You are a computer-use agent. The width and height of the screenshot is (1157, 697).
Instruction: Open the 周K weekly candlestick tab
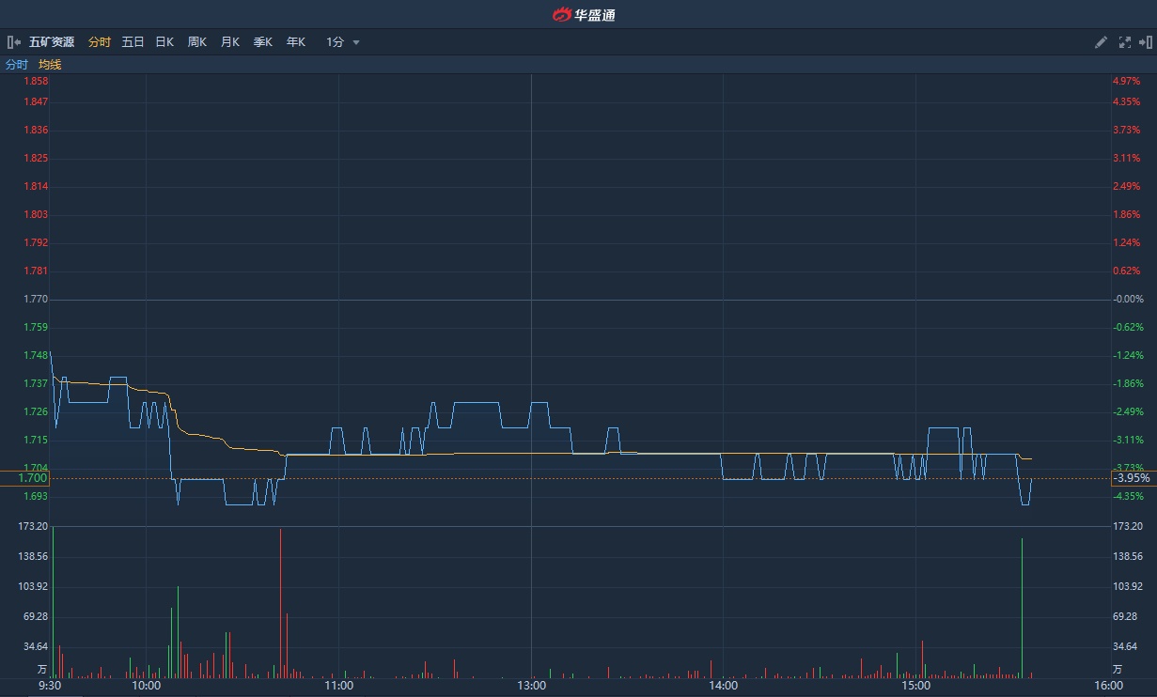click(x=197, y=42)
